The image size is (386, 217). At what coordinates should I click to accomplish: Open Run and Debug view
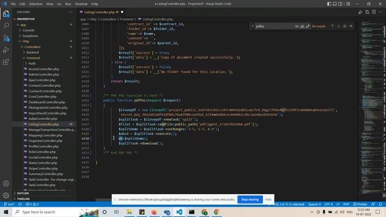pyautogui.click(x=6, y=49)
